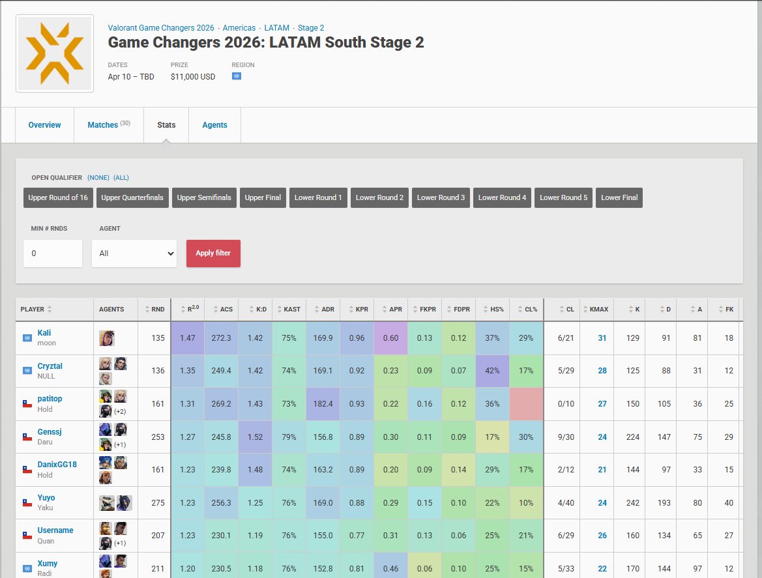The height and width of the screenshot is (578, 762).
Task: Open Valorant Game Changers 2026 breadcrumb
Action: click(161, 28)
